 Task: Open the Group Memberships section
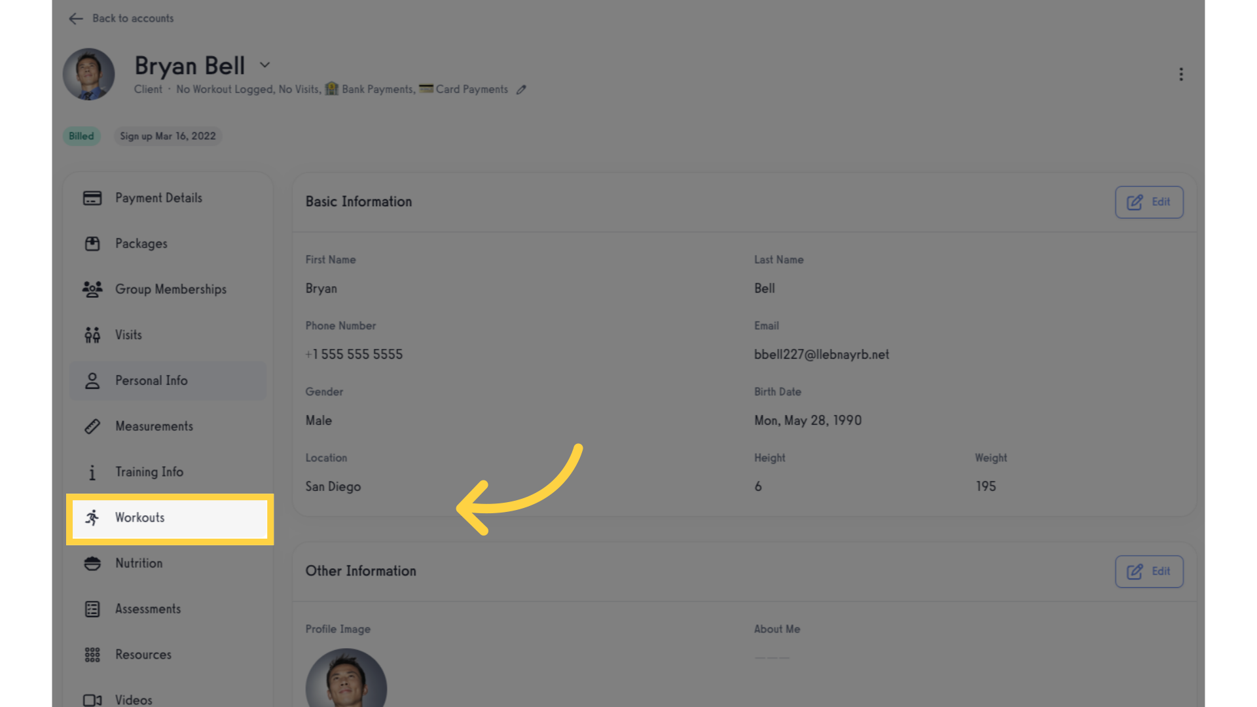(168, 289)
